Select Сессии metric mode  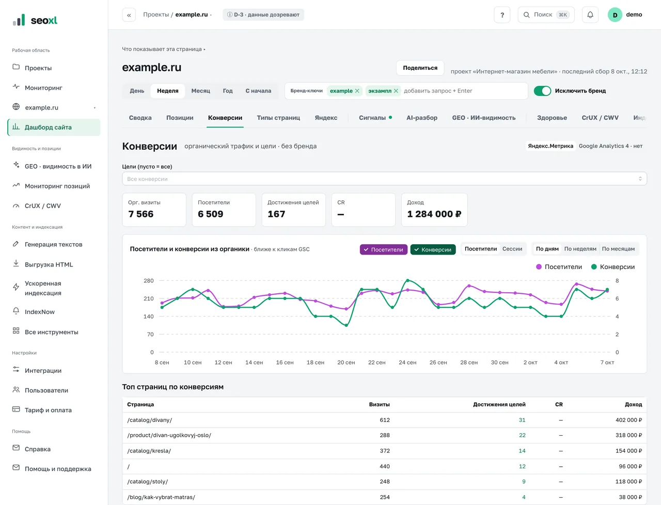click(x=512, y=249)
